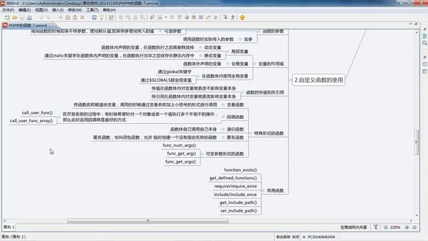Screen dimensions: 428x241
Task: Click the yellow upload arrow toolbar icon
Action: (242, 17)
